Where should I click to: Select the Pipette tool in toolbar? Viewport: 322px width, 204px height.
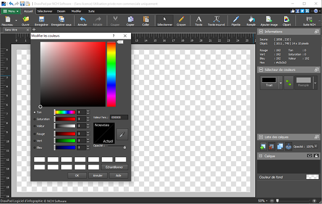pos(236,21)
